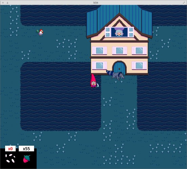Click the left second-floor house window
This screenshot has height=169, width=187.
[100, 50]
